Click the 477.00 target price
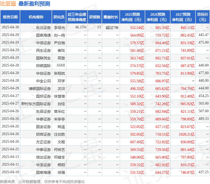The image size is (210, 184). 204,73
